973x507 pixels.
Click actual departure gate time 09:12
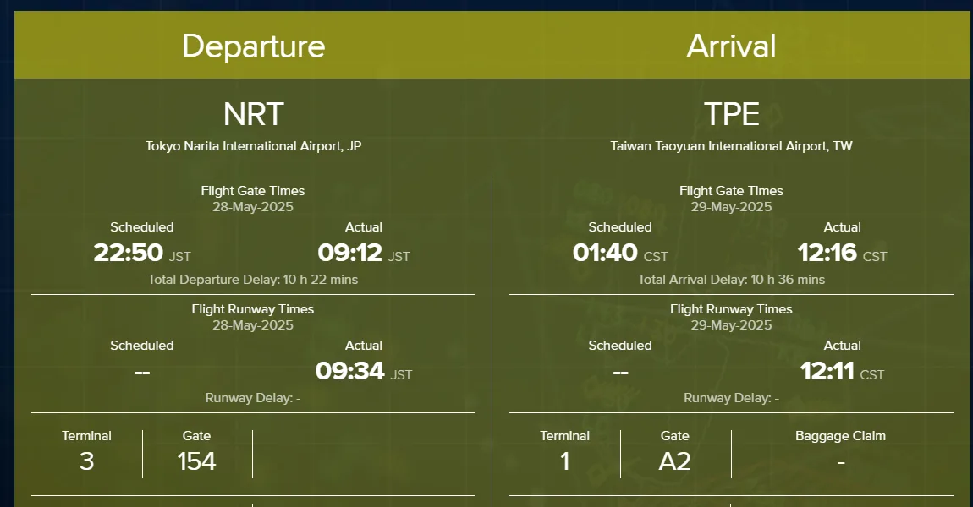(350, 253)
